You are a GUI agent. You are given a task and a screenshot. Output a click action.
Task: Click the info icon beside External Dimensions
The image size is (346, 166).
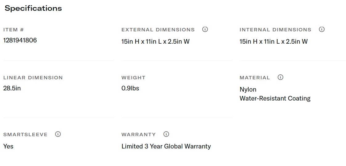tap(205, 30)
